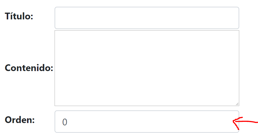Activate the large Contenido box

tap(147, 68)
